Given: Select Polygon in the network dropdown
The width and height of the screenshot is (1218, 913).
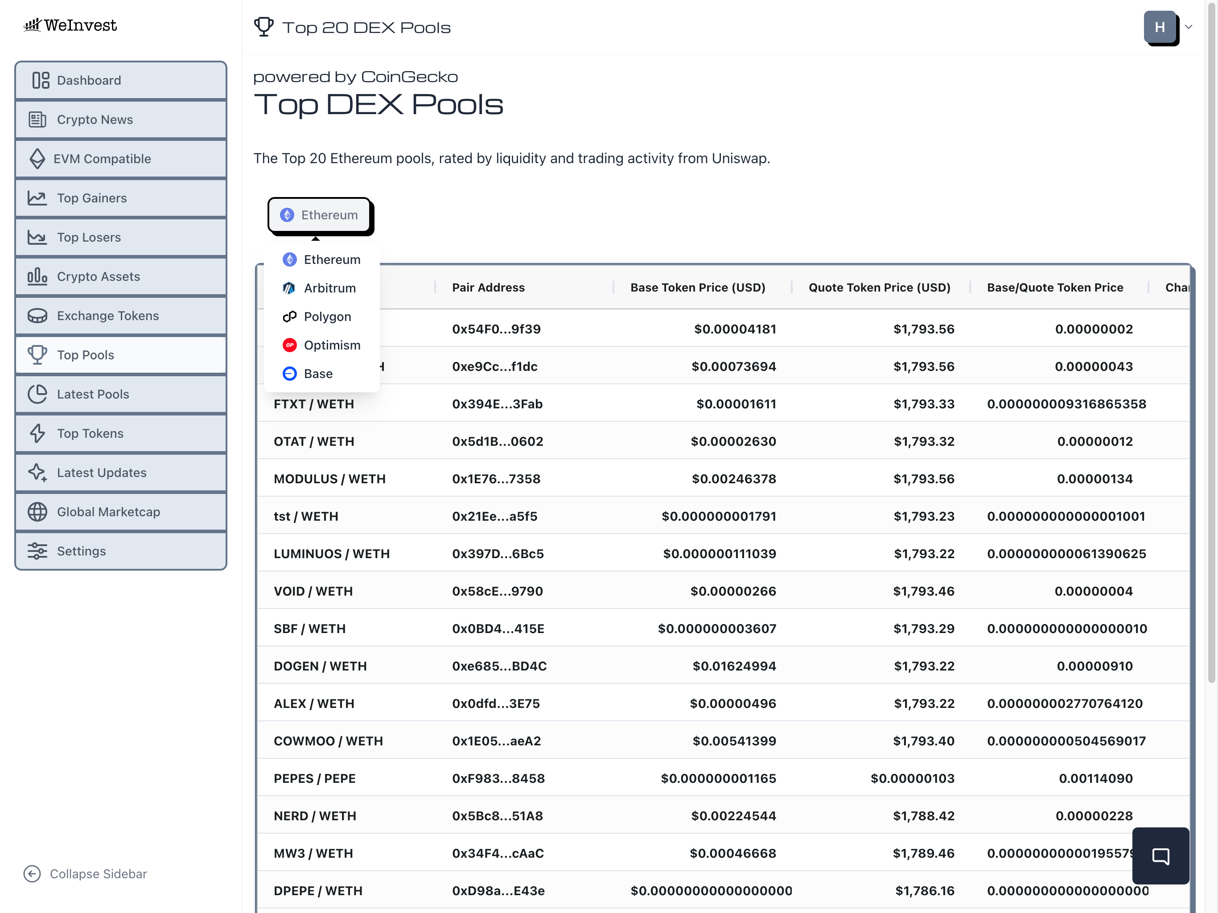Looking at the screenshot, I should pyautogui.click(x=327, y=317).
